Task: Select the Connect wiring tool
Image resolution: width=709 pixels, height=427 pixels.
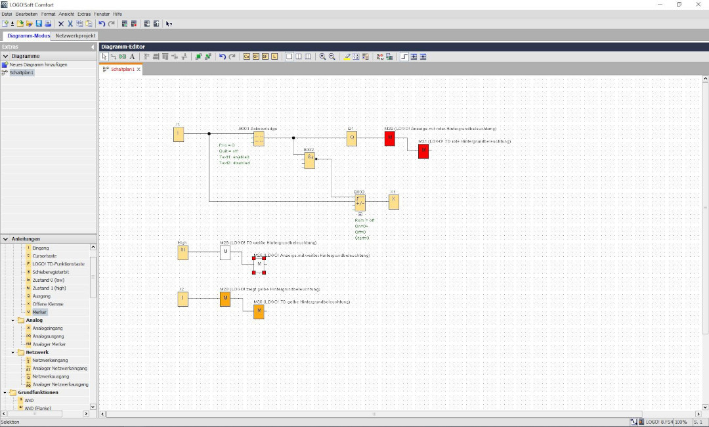Action: [x=114, y=56]
